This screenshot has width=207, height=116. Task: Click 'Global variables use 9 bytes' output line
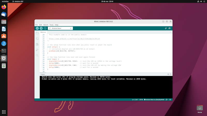click(94, 79)
